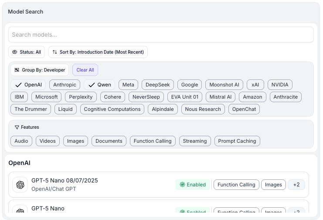The height and width of the screenshot is (220, 323).
Task: Click the OpenAI logo on GPT-5 Nano 08/07/2025
Action: click(20, 185)
